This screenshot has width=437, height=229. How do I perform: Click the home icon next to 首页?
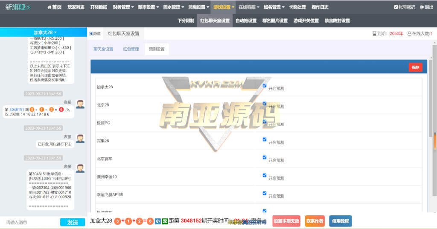point(49,7)
